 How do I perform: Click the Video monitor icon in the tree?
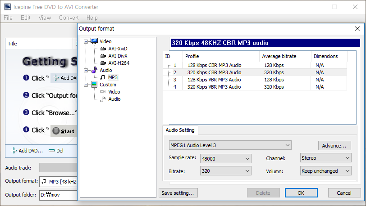pos(94,41)
